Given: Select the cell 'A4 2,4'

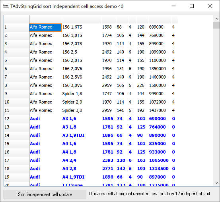Looking at the screenshot, I should pyautogui.click(x=82, y=161).
